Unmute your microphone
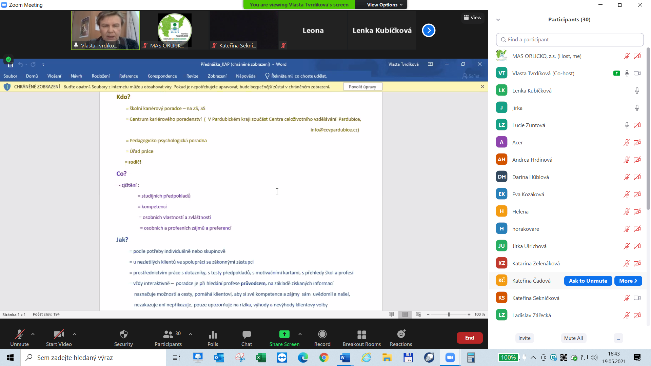651x366 pixels. pos(19,338)
